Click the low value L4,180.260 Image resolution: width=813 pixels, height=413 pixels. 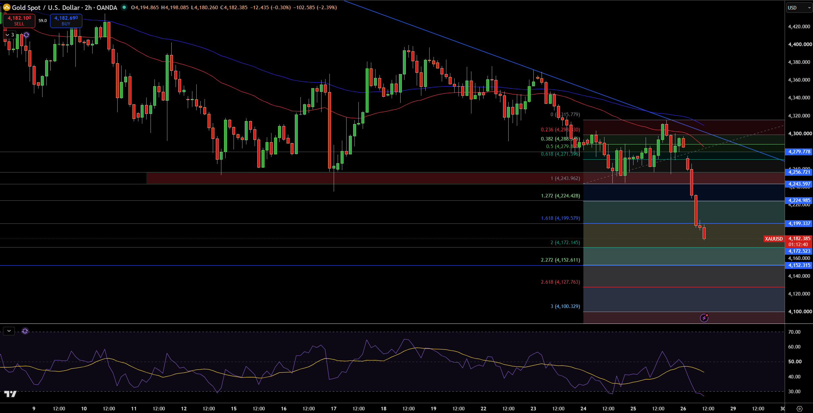pyautogui.click(x=205, y=7)
